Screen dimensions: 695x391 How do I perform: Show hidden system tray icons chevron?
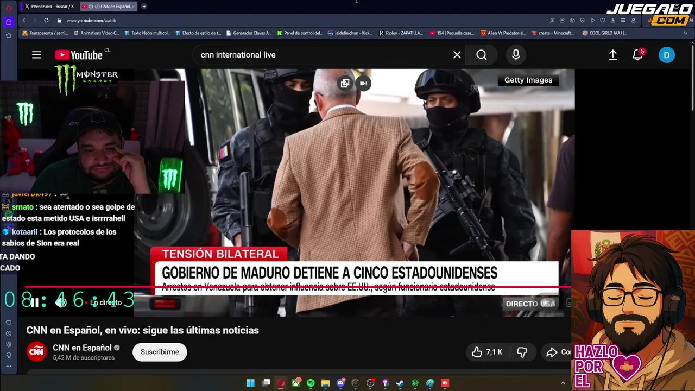coord(563,383)
